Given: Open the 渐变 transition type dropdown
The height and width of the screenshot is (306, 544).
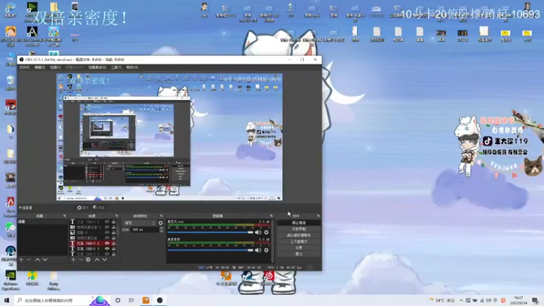Looking at the screenshot, I should pyautogui.click(x=140, y=223).
